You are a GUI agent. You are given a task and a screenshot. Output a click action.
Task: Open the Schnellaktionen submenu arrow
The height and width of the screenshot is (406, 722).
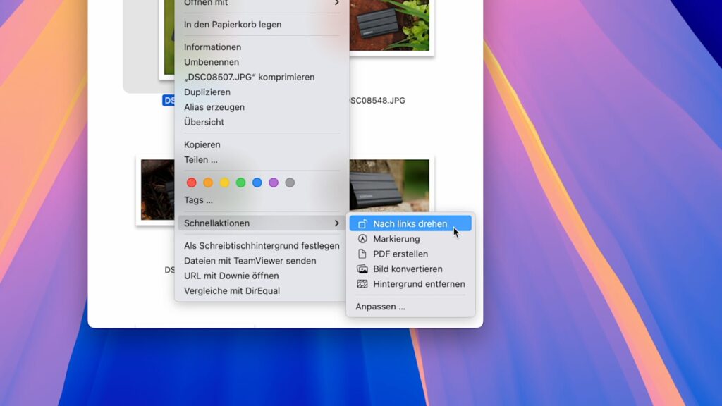tap(337, 222)
